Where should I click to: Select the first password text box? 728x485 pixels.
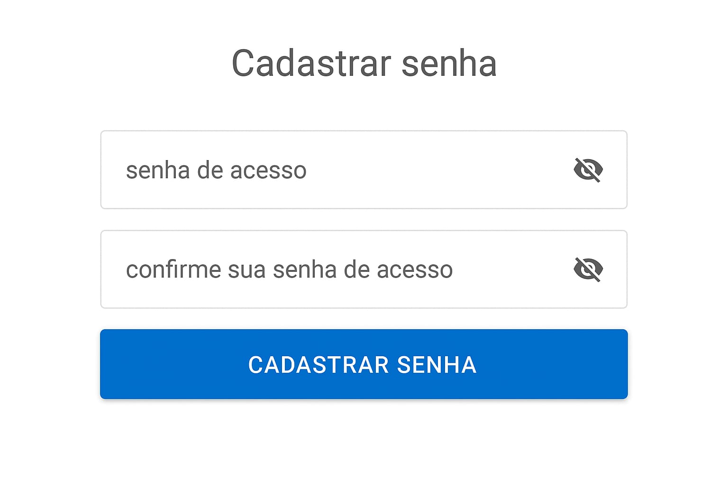332,170
